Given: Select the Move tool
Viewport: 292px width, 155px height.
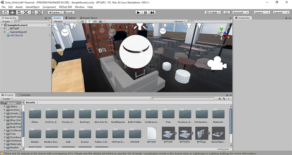Looking at the screenshot, I should coord(12,13).
